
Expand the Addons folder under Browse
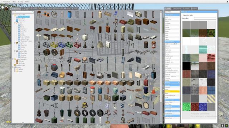15,69
